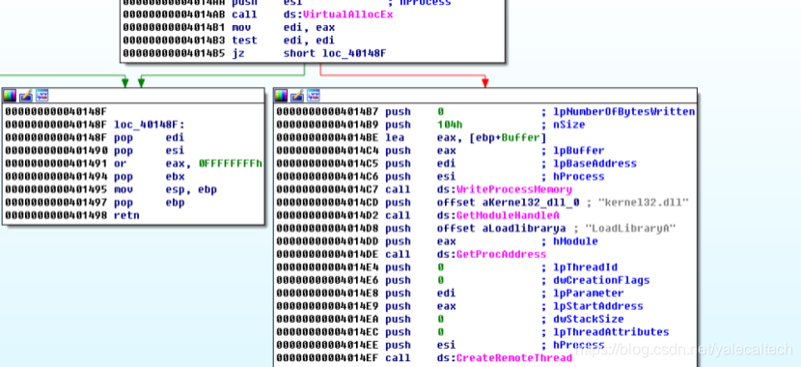Select the GetProcAddress call target
Viewport: 801px width, 367px height.
[501, 254]
